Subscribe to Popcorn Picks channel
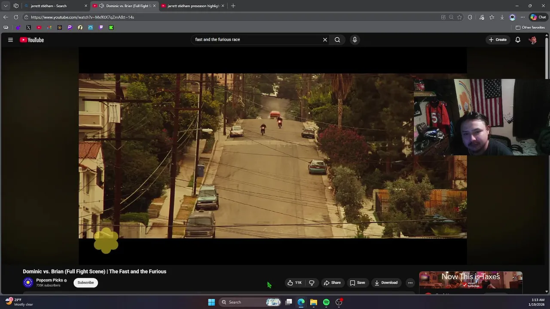550x309 pixels. click(x=86, y=282)
